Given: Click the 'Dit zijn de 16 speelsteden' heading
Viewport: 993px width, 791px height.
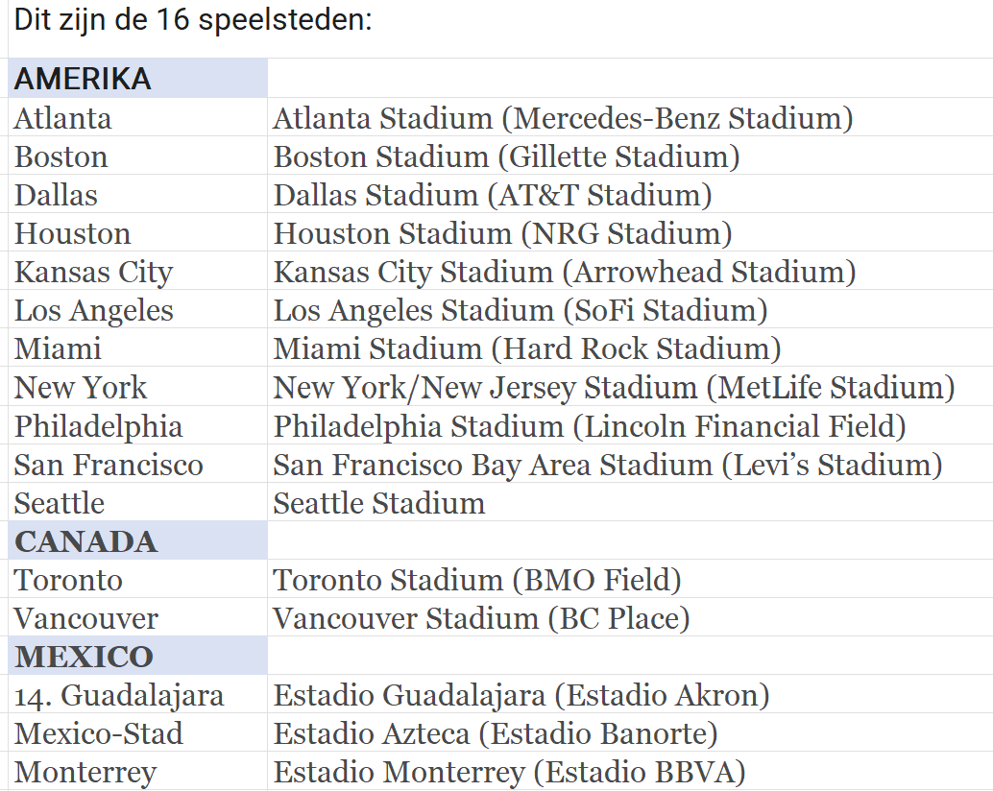Looking at the screenshot, I should pyautogui.click(x=192, y=19).
